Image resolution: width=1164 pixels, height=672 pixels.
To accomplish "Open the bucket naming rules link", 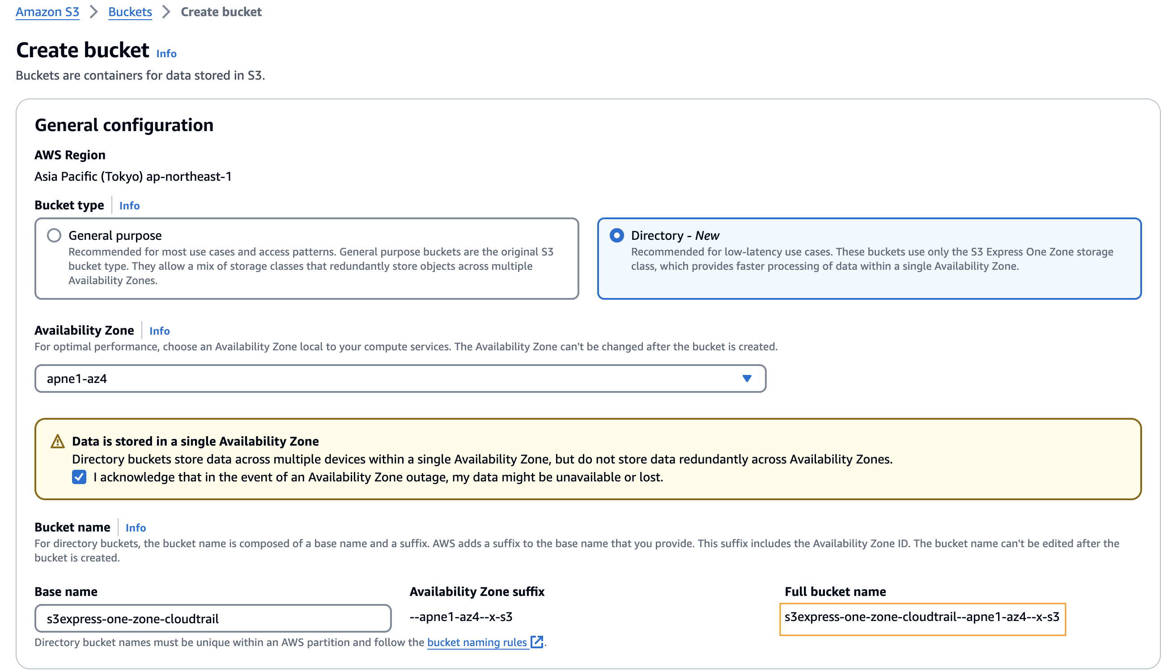I will (x=476, y=642).
